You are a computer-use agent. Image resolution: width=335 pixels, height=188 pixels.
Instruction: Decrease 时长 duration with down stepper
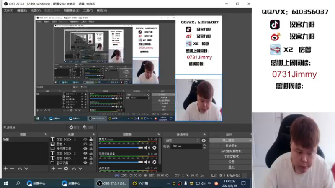[x=204, y=148]
